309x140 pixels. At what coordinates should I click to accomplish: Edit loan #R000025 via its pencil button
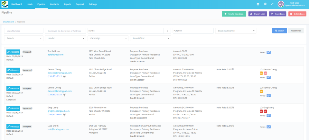pyautogui.click(x=13, y=127)
